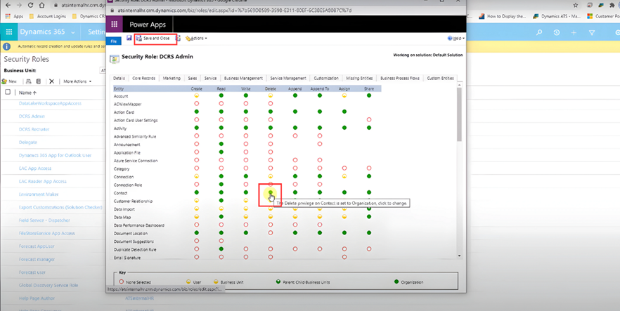Bookmark page with star icon

pyautogui.click(x=576, y=5)
